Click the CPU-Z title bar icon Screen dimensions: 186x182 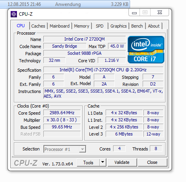(x=14, y=14)
